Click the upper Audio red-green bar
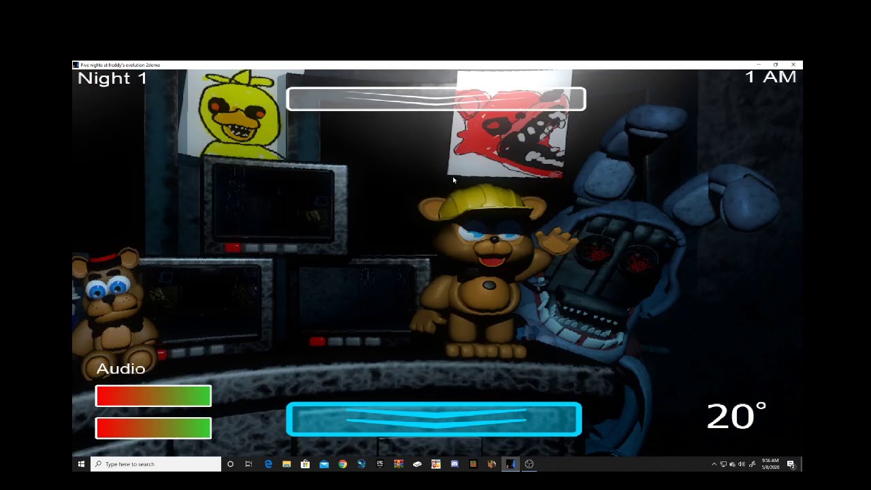871x490 pixels. 153,396
